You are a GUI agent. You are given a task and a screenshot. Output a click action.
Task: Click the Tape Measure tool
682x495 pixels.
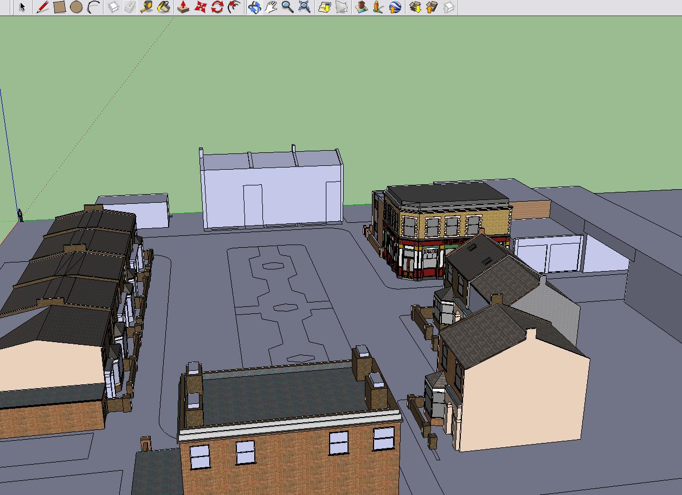146,7
